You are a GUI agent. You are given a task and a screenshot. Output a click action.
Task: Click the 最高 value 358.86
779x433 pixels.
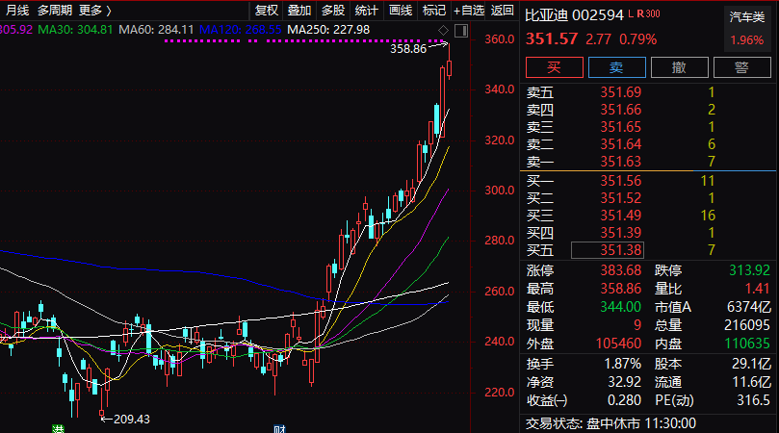click(621, 289)
